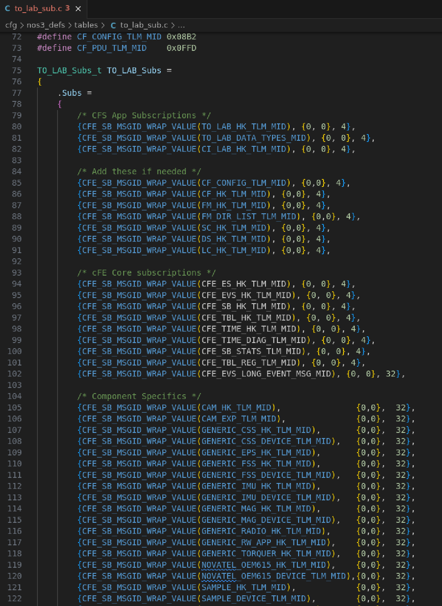Click CFE_TBL_HK_TLM_MID identifier
The image size is (442, 606).
246,318
